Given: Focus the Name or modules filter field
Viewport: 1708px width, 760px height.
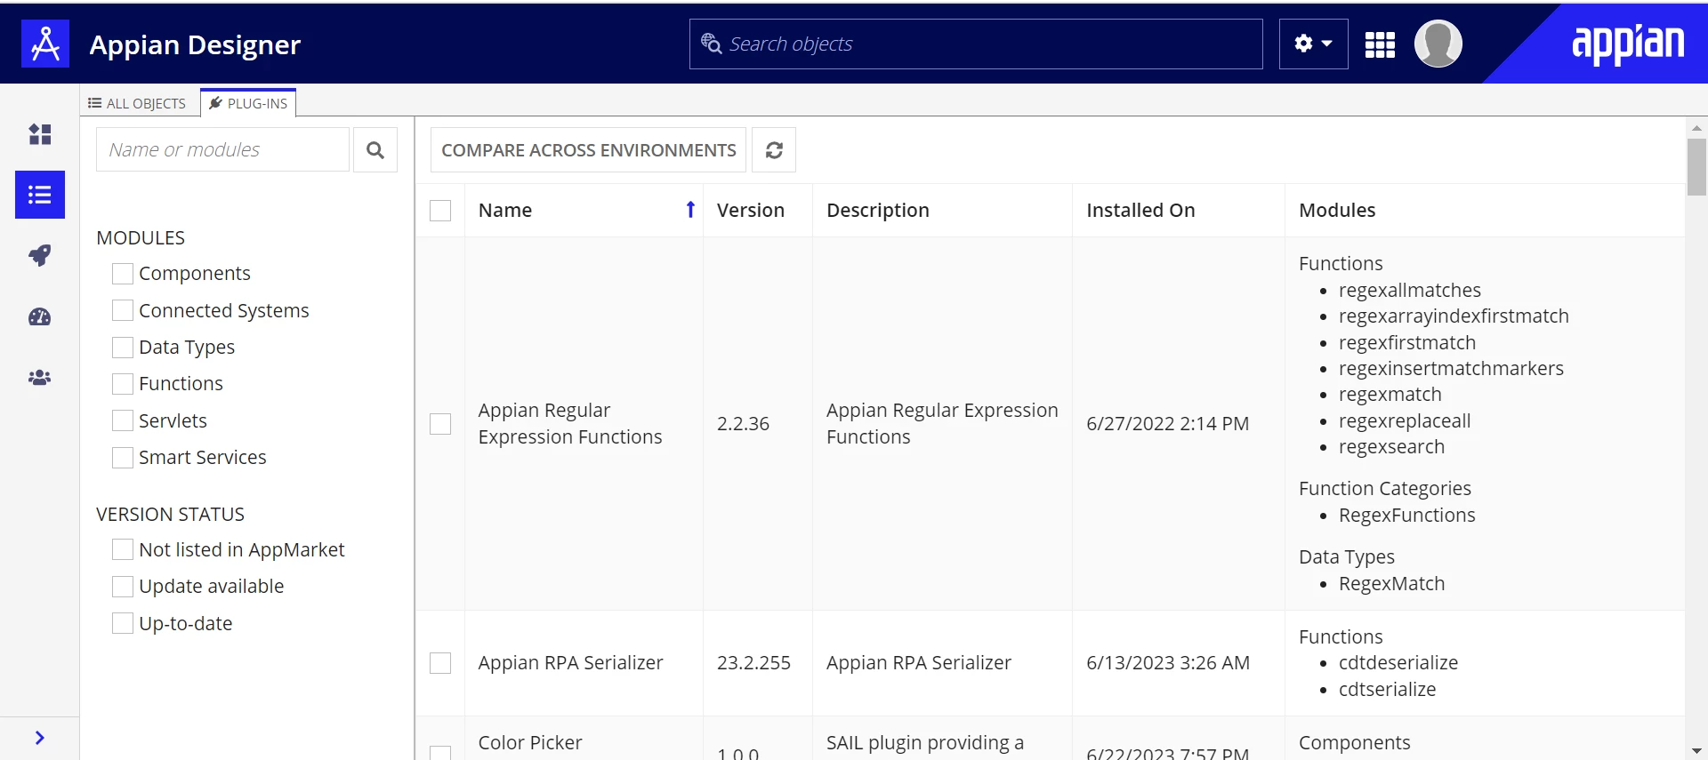Looking at the screenshot, I should [222, 149].
